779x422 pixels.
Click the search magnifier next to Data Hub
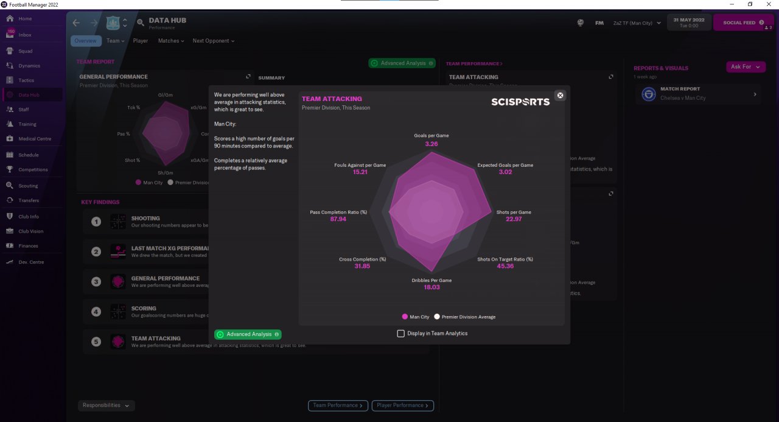141,23
